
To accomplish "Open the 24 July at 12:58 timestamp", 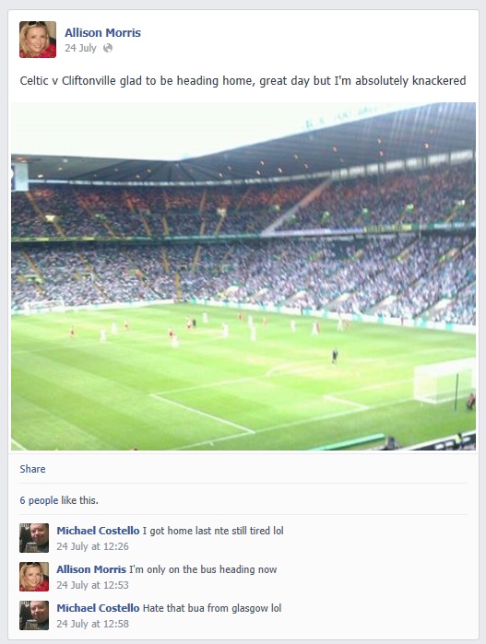I will click(x=92, y=624).
